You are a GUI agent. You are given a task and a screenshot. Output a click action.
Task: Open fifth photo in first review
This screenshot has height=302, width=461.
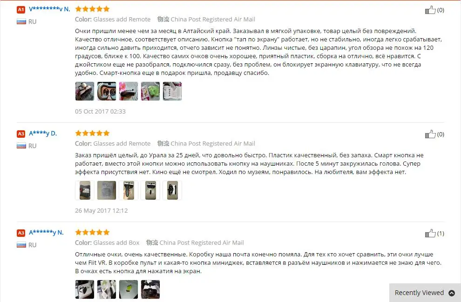point(172,91)
